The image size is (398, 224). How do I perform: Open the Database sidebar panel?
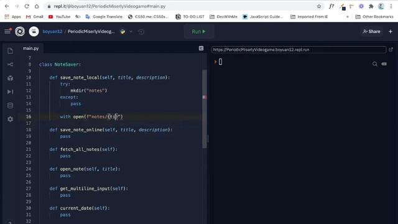[10, 105]
